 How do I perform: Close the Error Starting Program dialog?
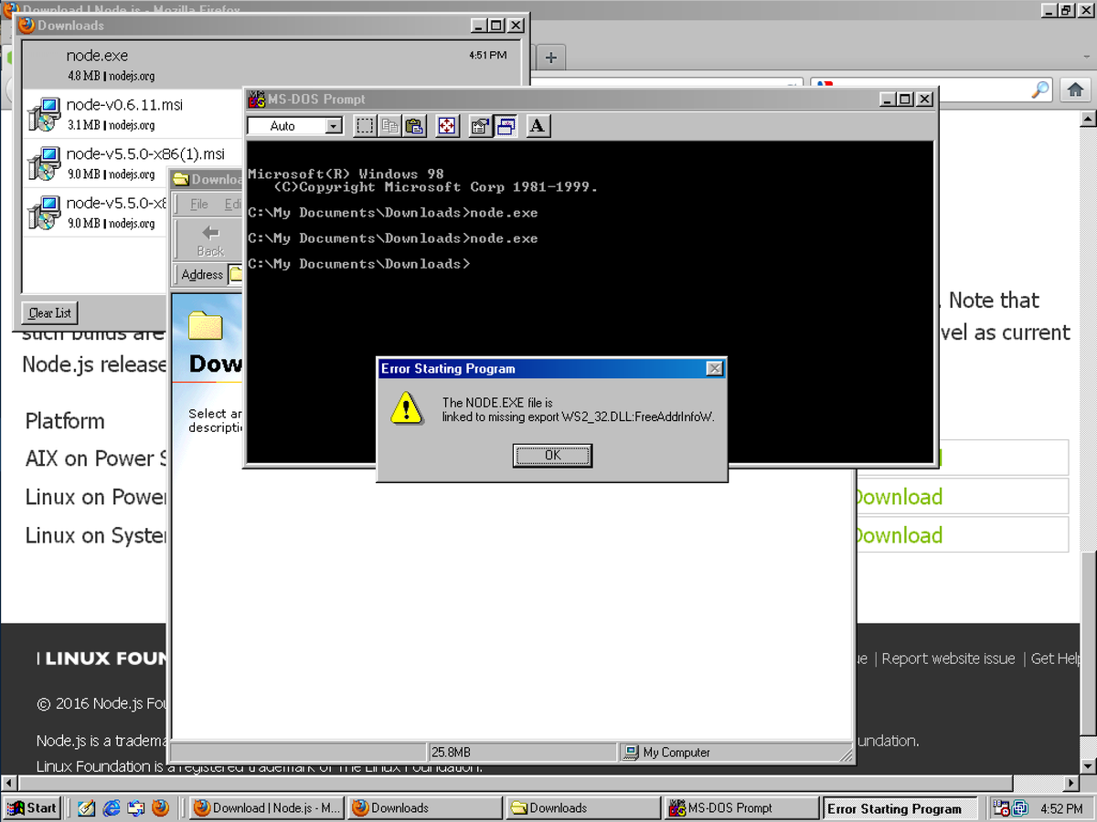[715, 369]
